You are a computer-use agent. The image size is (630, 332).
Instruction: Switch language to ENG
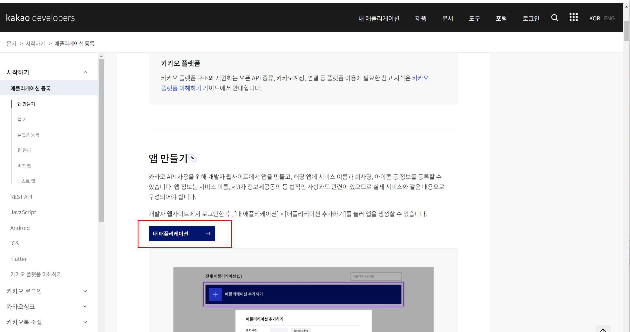pos(609,18)
